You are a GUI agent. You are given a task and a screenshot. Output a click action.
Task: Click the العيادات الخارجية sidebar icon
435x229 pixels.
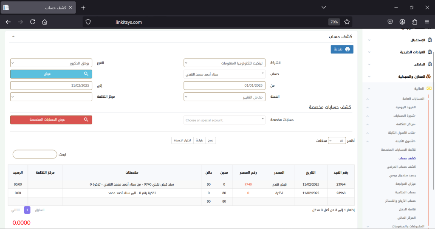[x=429, y=52]
